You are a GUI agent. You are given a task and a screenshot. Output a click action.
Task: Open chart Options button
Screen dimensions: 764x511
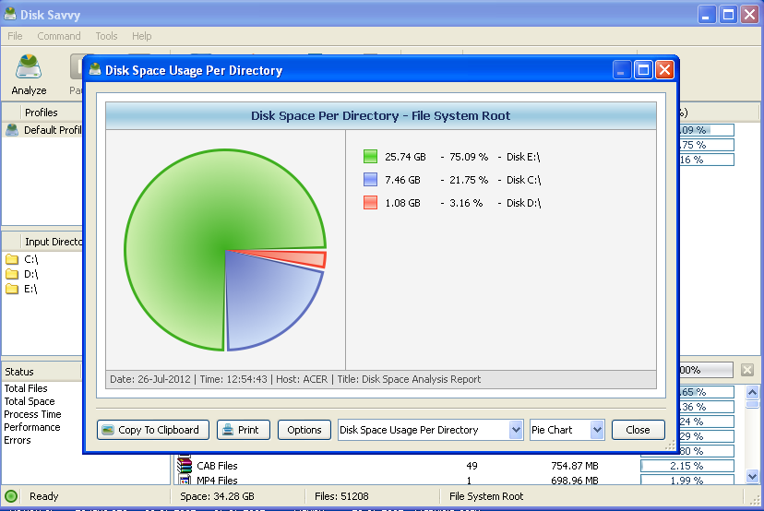[x=304, y=430]
